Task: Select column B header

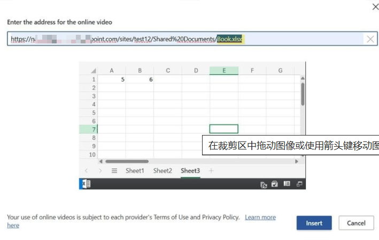Action: click(x=140, y=71)
